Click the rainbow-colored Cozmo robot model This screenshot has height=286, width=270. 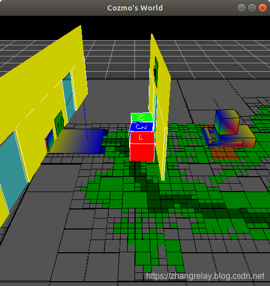click(229, 129)
